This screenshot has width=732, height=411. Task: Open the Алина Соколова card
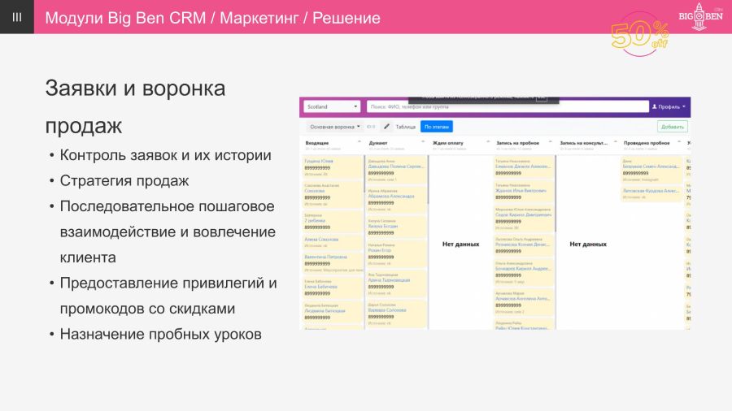(x=333, y=242)
